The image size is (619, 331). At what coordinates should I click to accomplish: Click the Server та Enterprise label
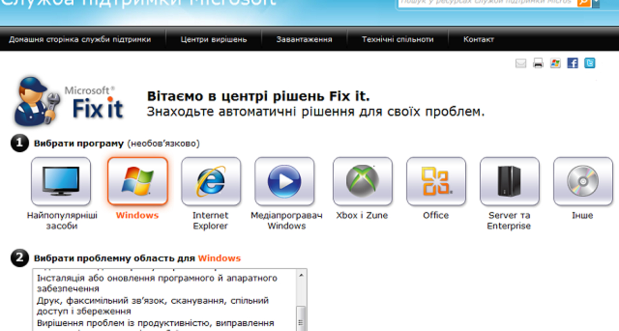click(509, 221)
